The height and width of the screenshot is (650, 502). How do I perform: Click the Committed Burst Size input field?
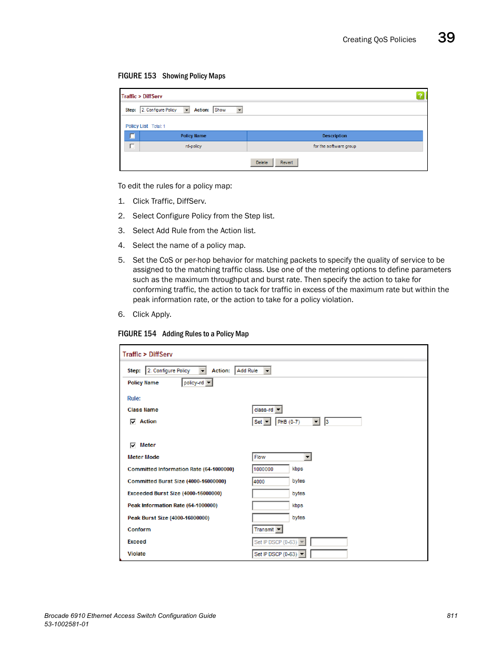click(271, 481)
